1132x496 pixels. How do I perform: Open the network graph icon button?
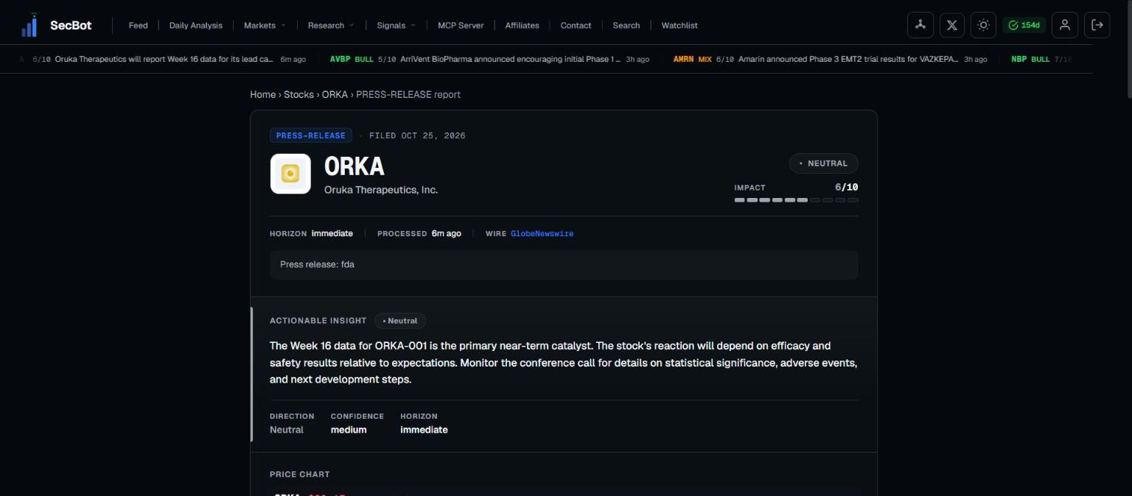pyautogui.click(x=920, y=25)
